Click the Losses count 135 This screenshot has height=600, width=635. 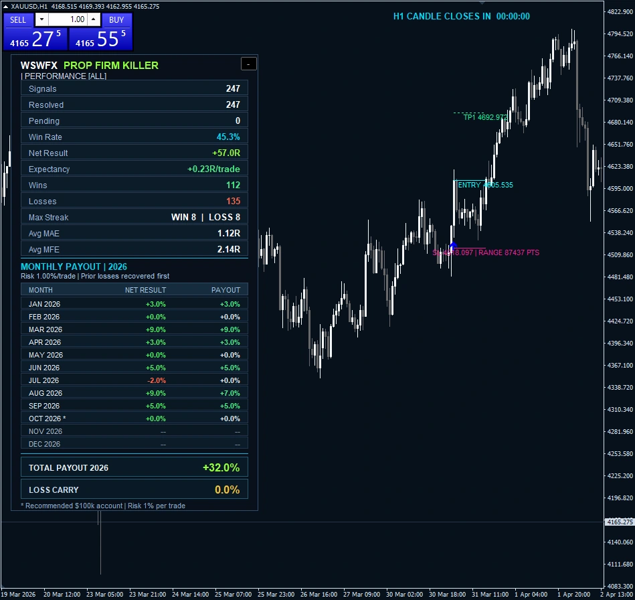(233, 201)
